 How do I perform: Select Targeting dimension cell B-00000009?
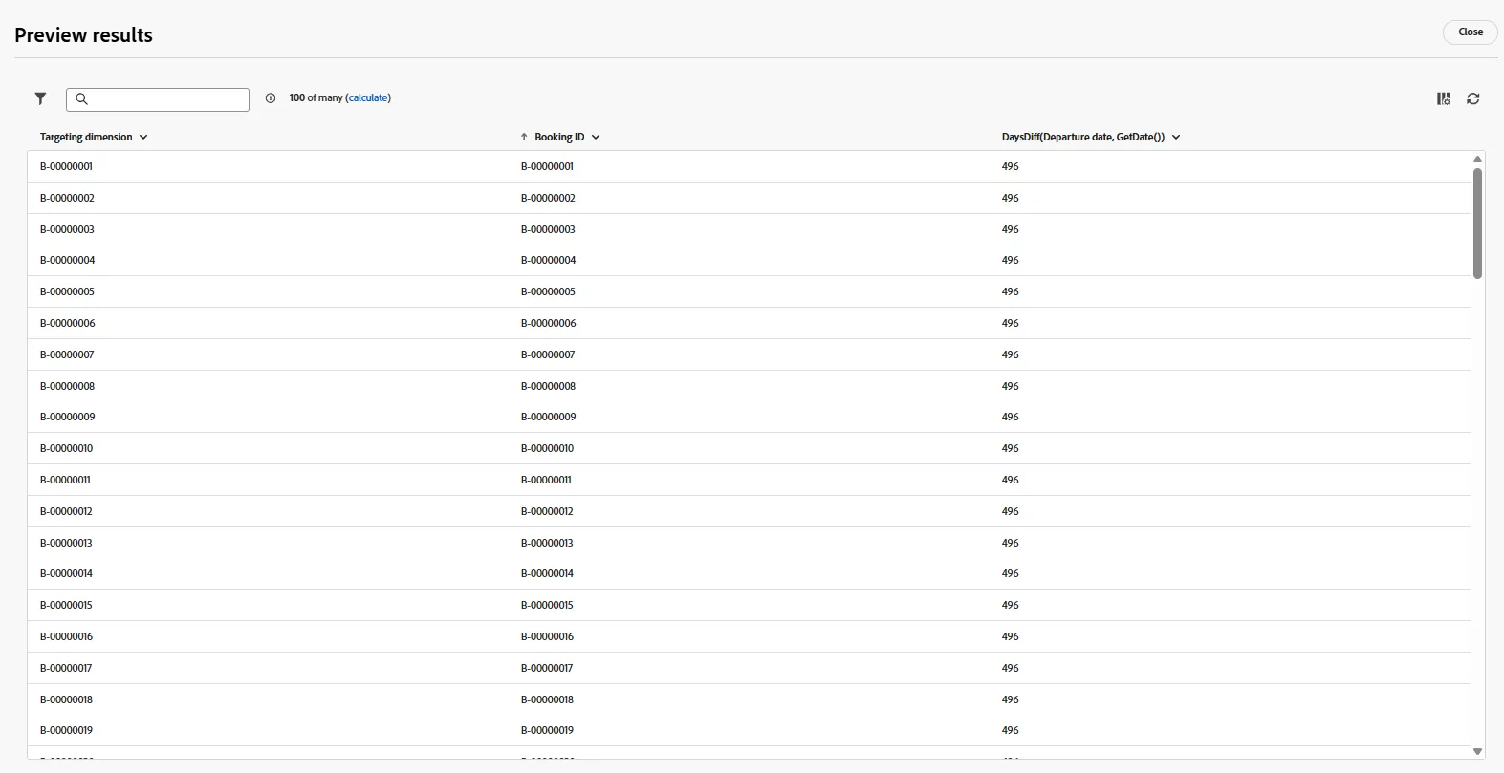tap(68, 418)
